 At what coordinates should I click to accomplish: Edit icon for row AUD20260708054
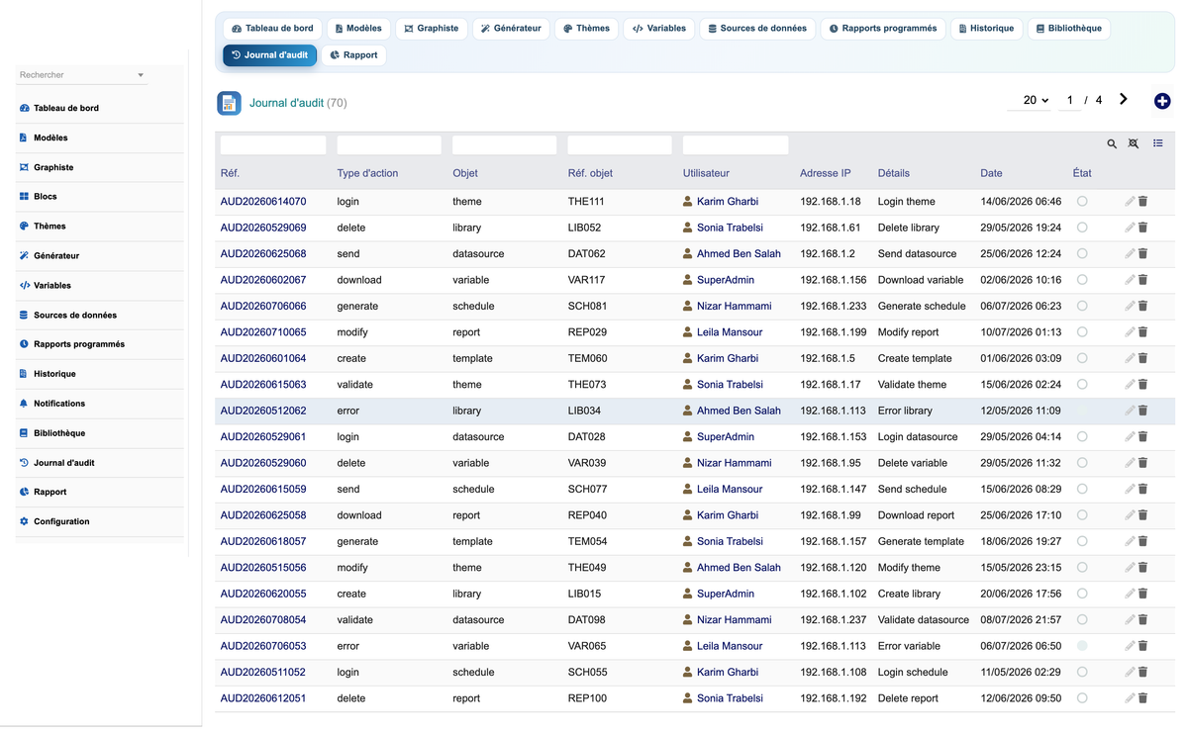point(1130,620)
